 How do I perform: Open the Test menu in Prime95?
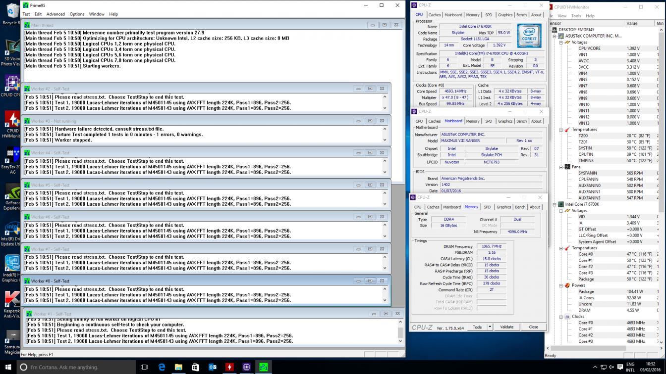click(x=26, y=14)
